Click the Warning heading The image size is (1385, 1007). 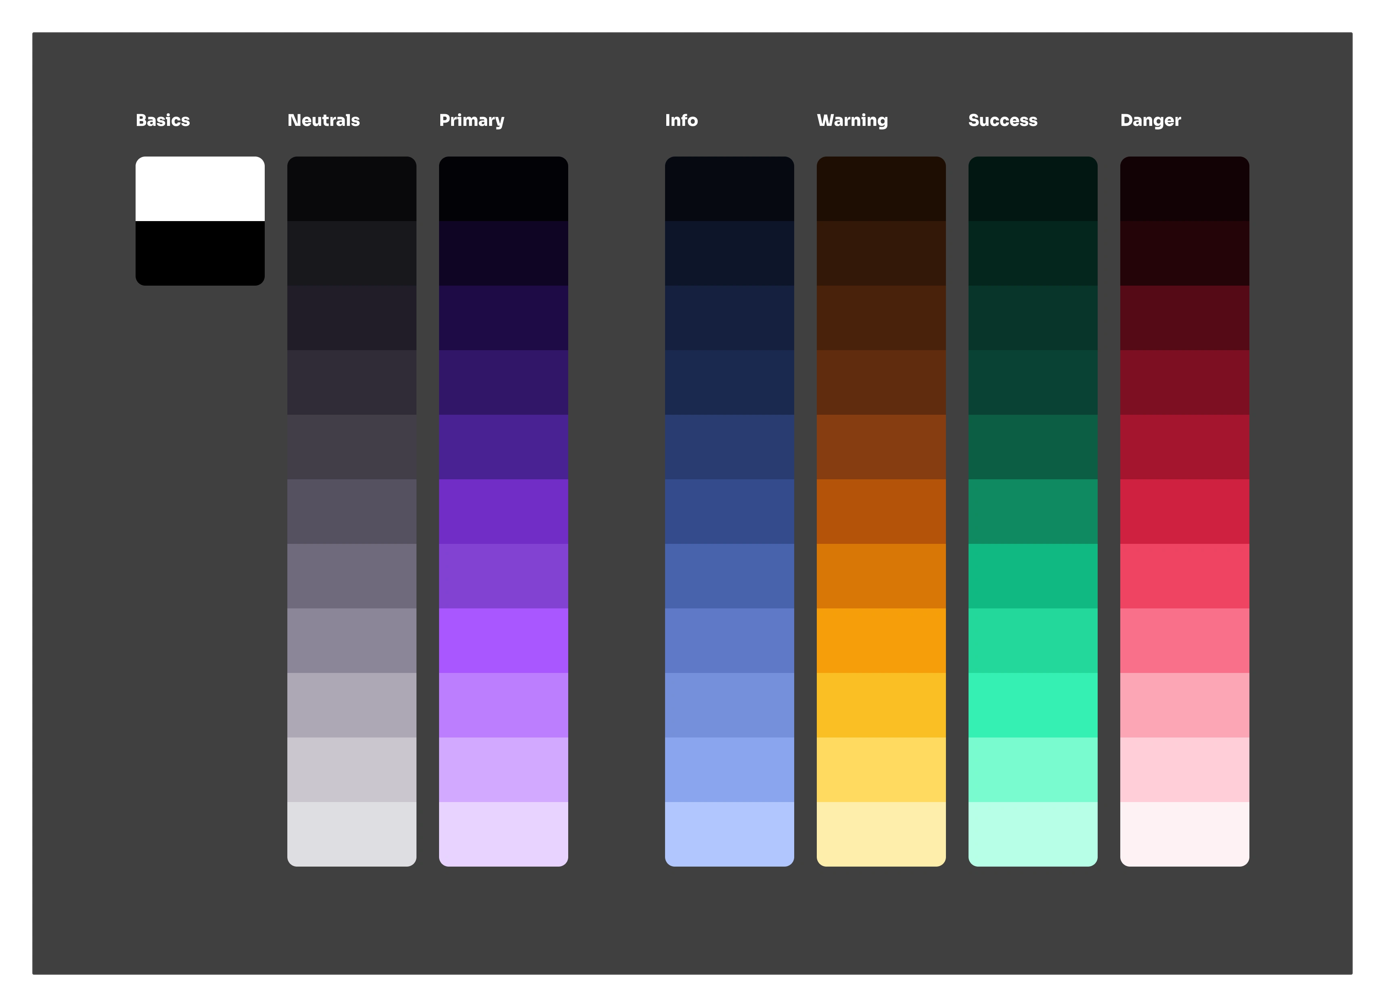coord(852,121)
